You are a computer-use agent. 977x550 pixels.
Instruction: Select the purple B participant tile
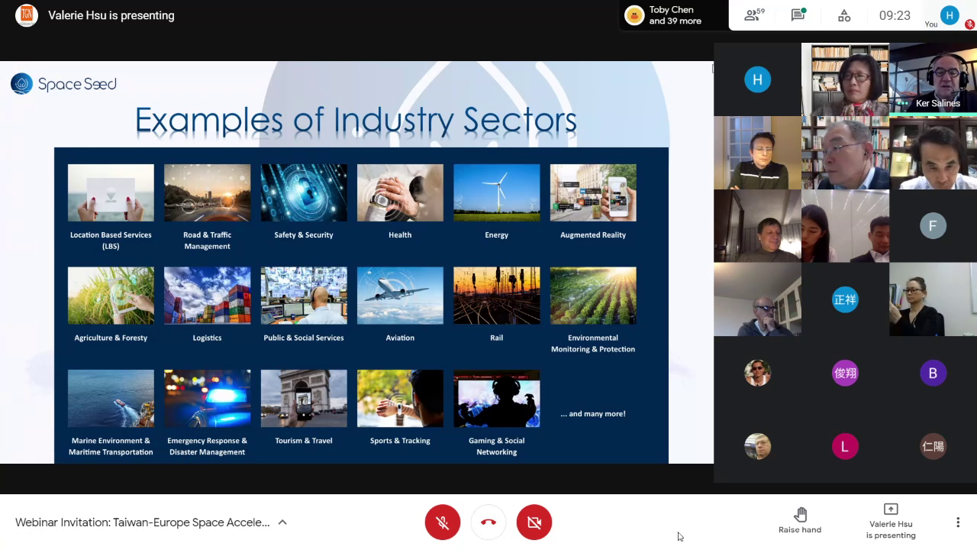(933, 373)
